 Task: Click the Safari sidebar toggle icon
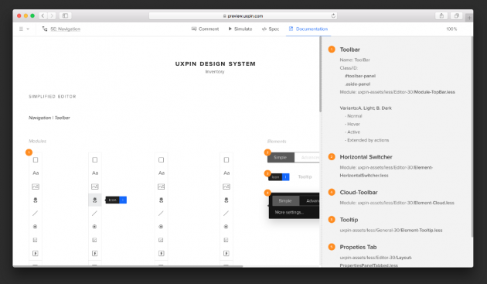(x=65, y=15)
